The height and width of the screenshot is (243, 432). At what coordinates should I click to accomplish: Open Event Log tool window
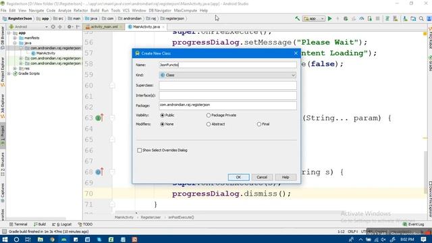[x=413, y=224]
